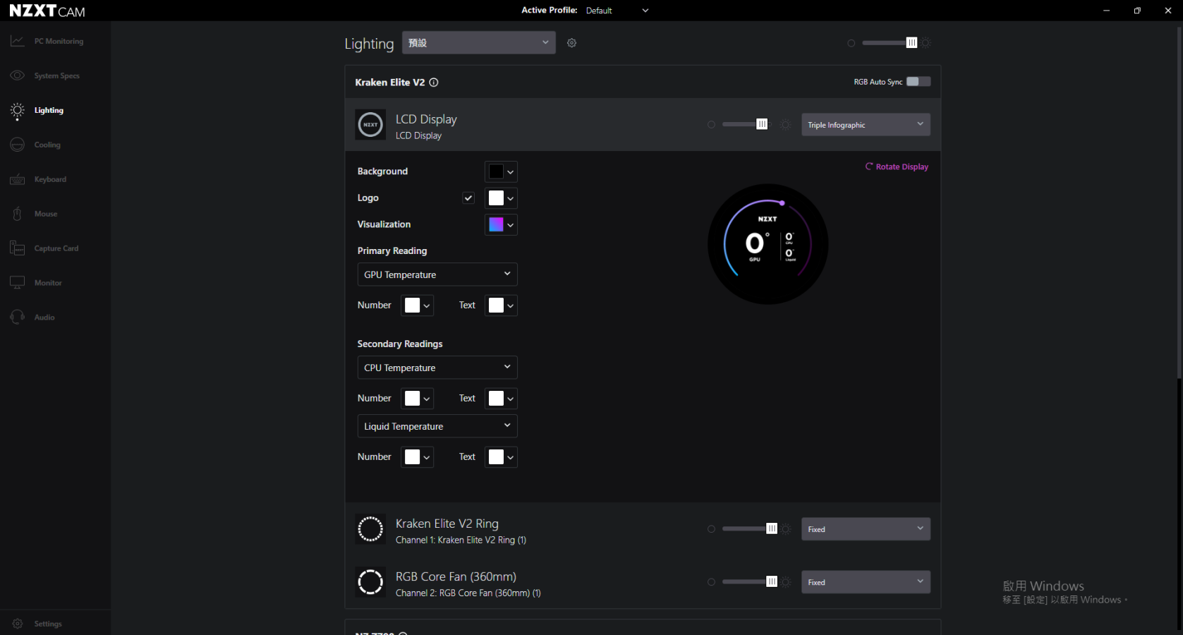Toggle the RGB Auto Sync switch
Viewport: 1183px width, 635px height.
pos(918,82)
